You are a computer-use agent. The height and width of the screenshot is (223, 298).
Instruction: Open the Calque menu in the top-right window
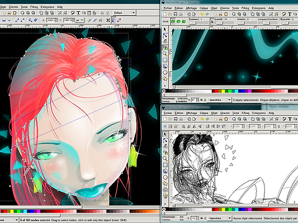pyautogui.click(x=204, y=8)
